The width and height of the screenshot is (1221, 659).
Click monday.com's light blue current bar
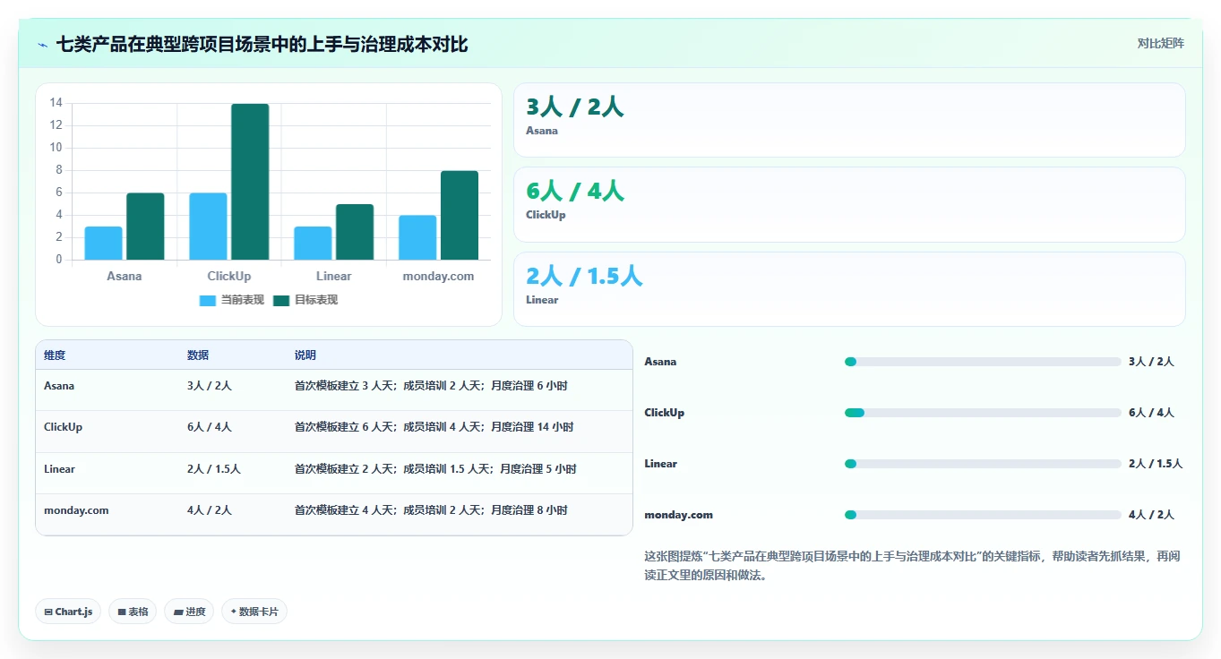pyautogui.click(x=417, y=238)
